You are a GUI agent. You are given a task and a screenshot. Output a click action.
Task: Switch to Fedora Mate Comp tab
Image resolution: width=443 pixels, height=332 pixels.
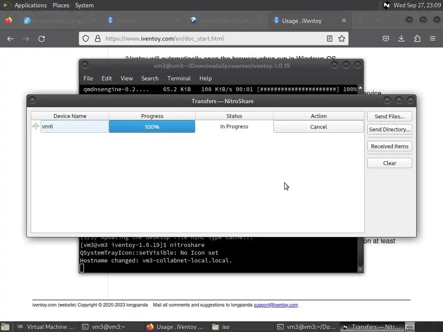coord(61,21)
